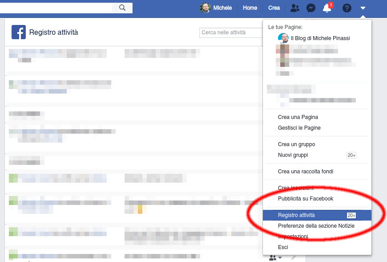
Task: Select Crea una raccolta fondi
Action: coord(306,172)
